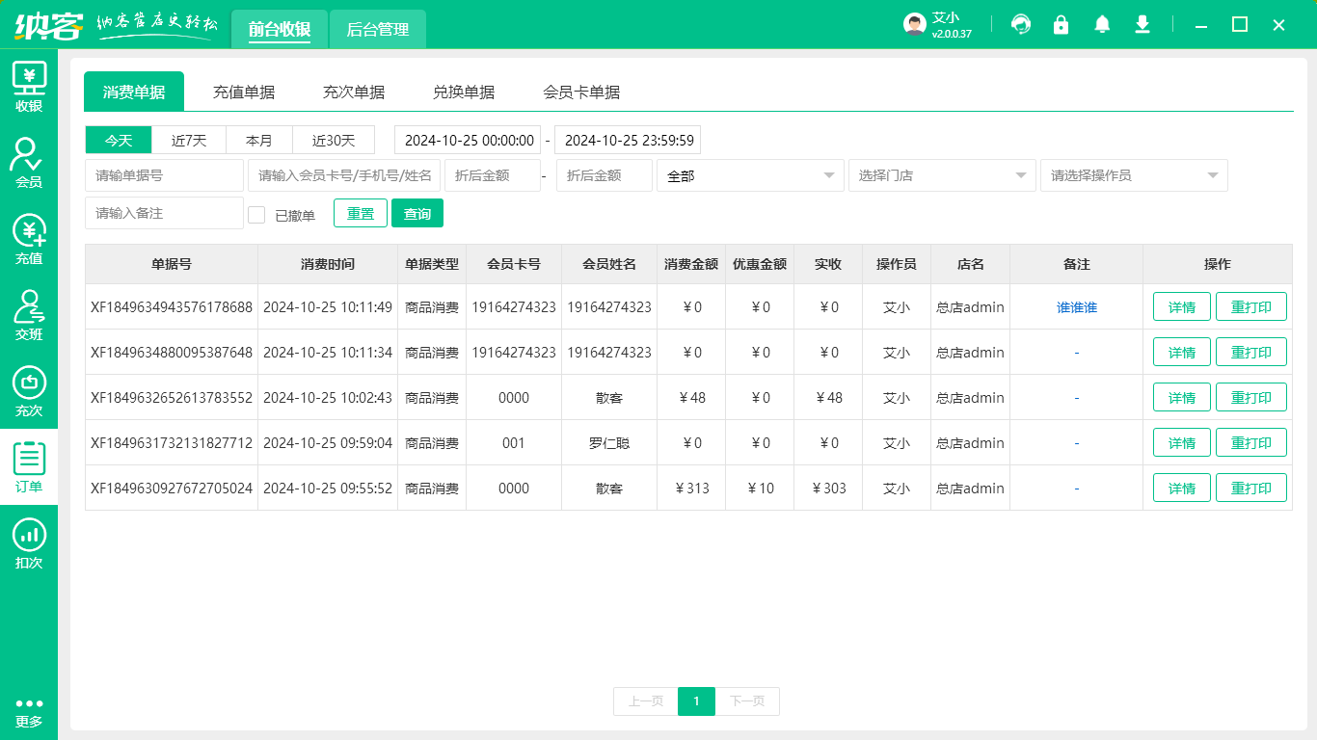
Task: Click 重打印 for the 09:59:04 order
Action: point(1251,443)
